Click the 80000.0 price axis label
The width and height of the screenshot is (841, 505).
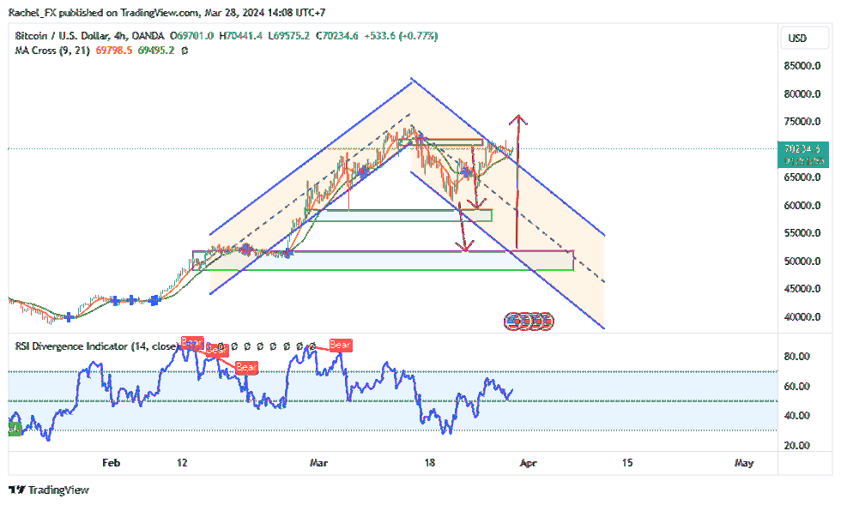(802, 93)
